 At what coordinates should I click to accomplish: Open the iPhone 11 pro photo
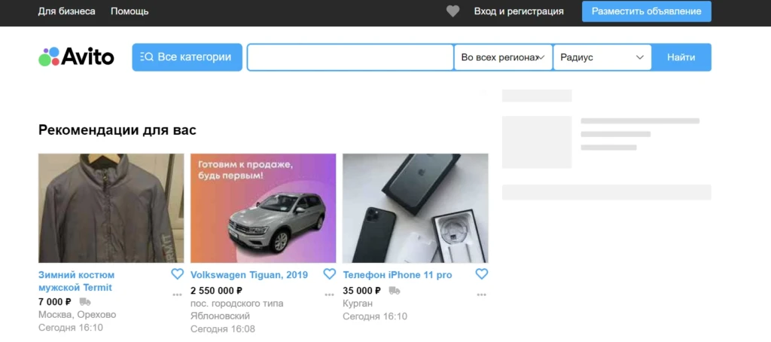416,208
